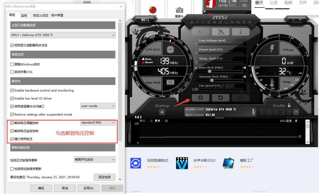Click the 现在检测 button
This screenshot has height=194, width=319.
click(x=105, y=177)
